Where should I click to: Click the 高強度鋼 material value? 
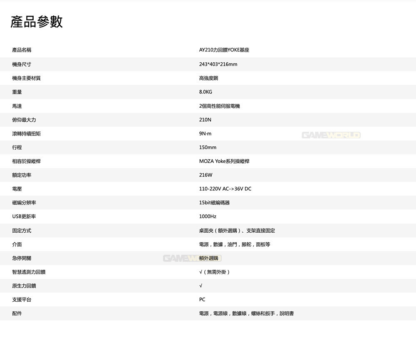[x=208, y=78]
